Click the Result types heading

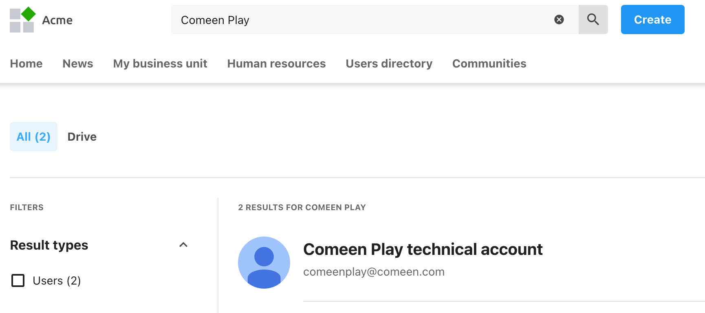point(49,245)
